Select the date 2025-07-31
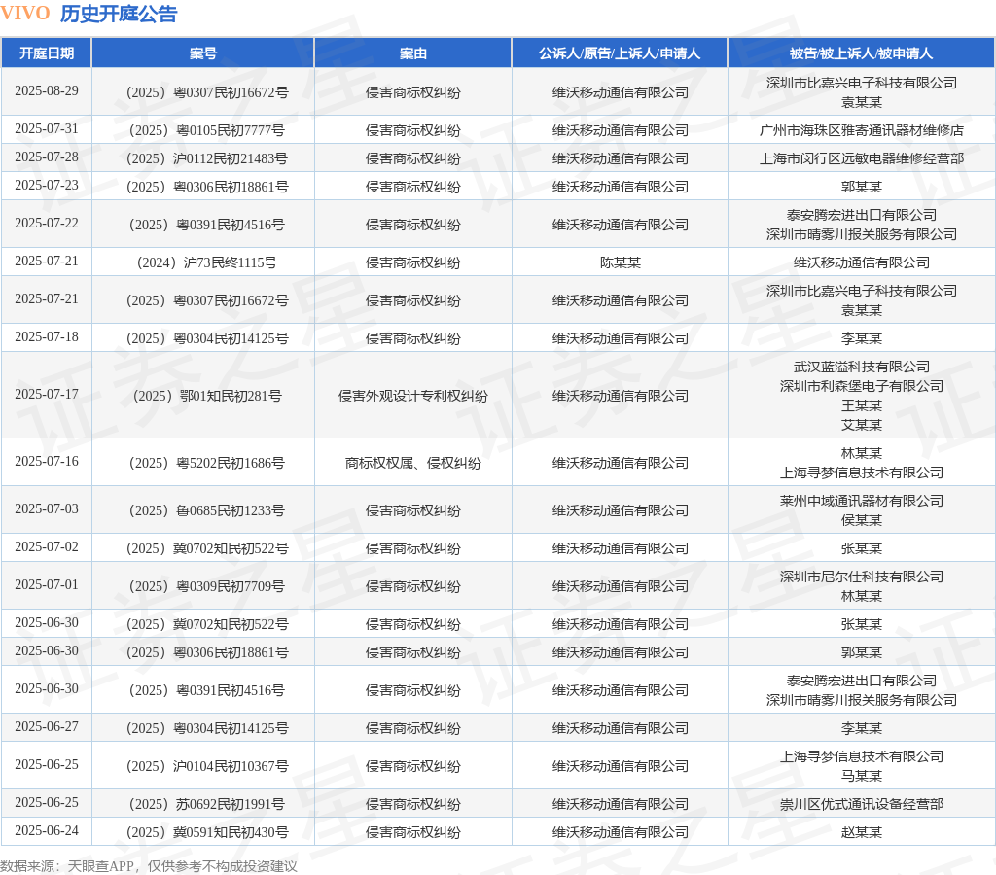 coord(47,129)
